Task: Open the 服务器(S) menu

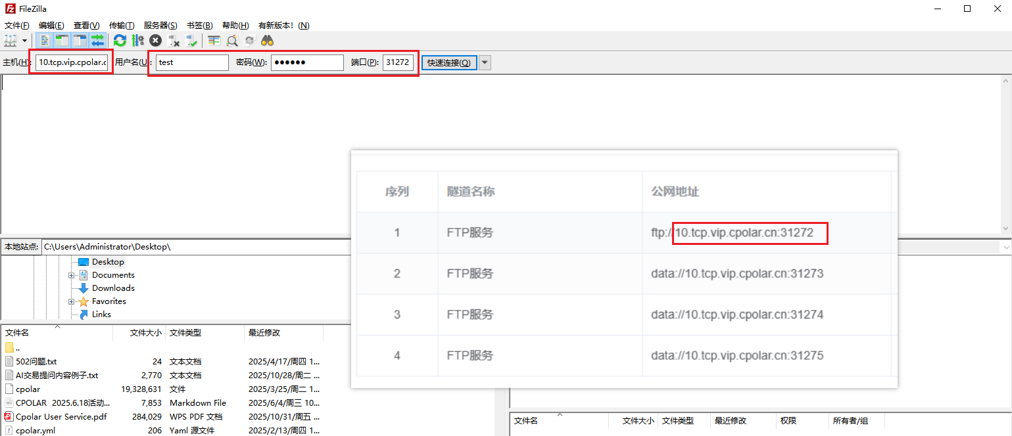Action: coord(160,26)
